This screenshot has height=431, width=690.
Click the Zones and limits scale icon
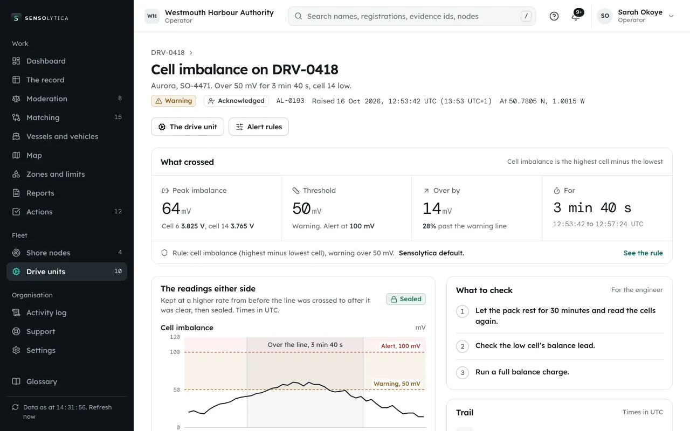tap(16, 174)
